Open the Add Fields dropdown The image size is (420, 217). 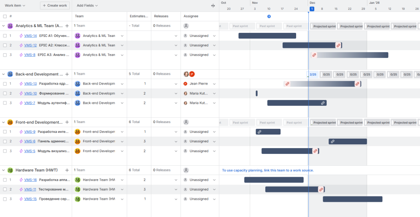(x=87, y=5)
